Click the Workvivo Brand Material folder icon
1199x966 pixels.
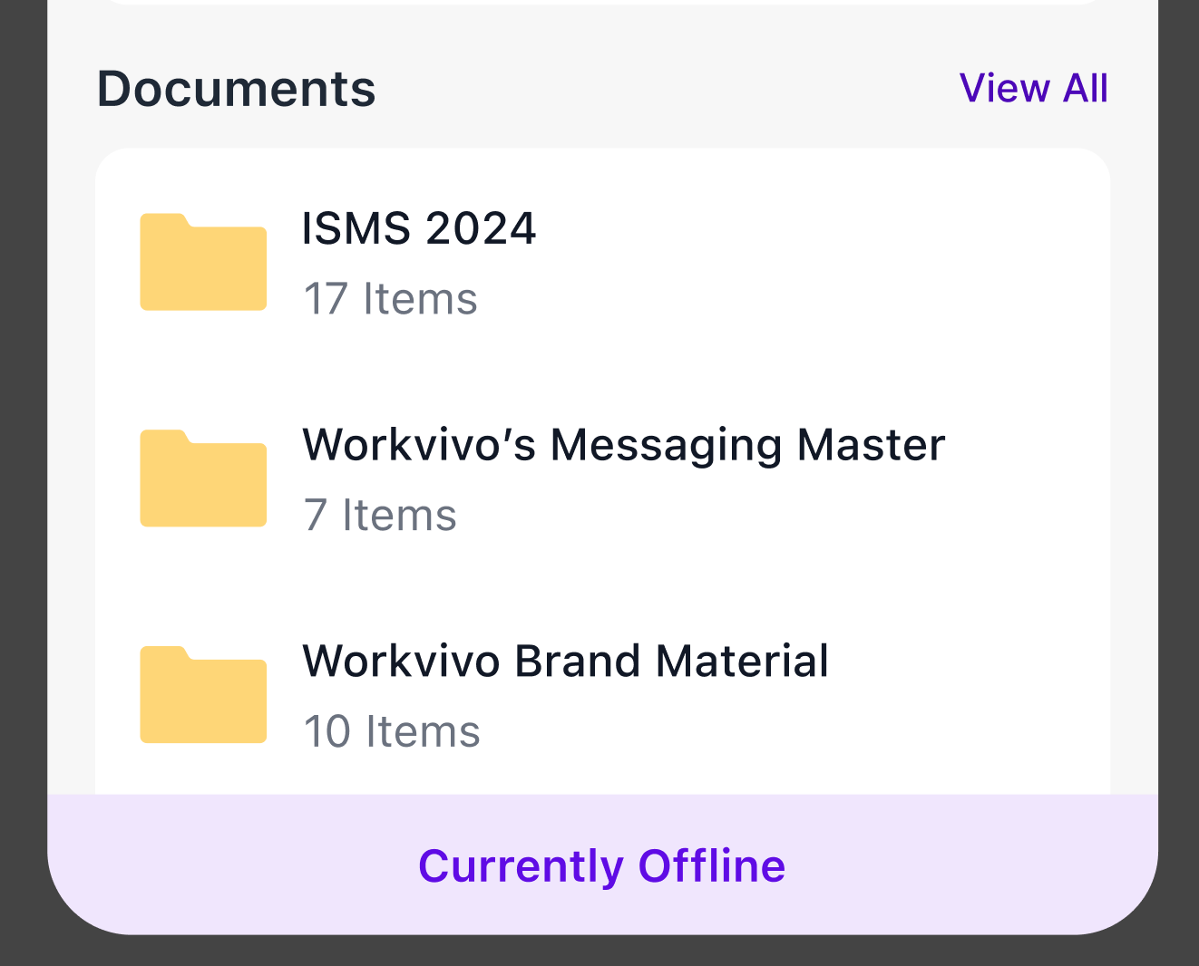pyautogui.click(x=203, y=695)
